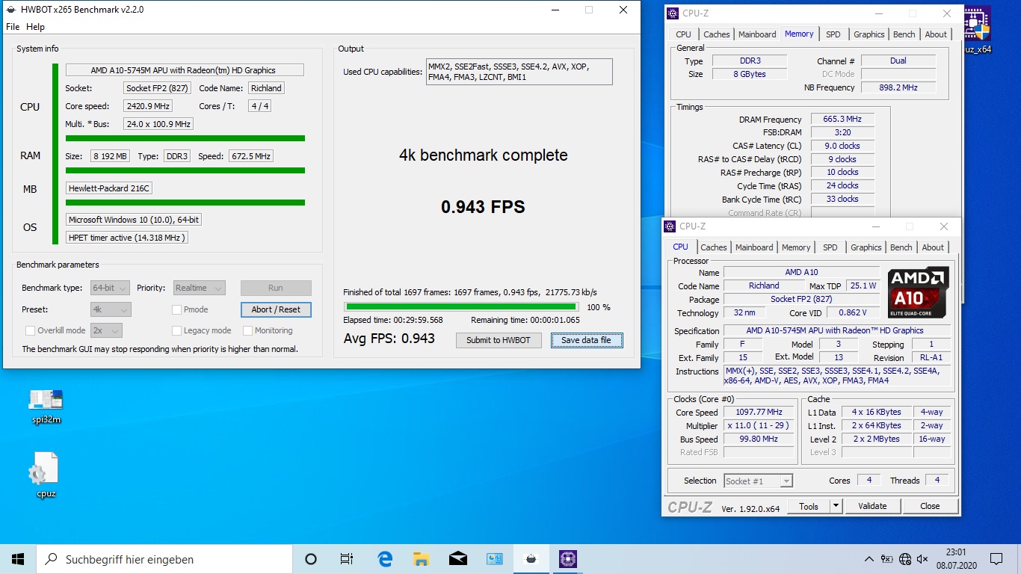This screenshot has height=574, width=1021.
Task: Click the Used CPU capabilities text box
Action: (x=519, y=72)
